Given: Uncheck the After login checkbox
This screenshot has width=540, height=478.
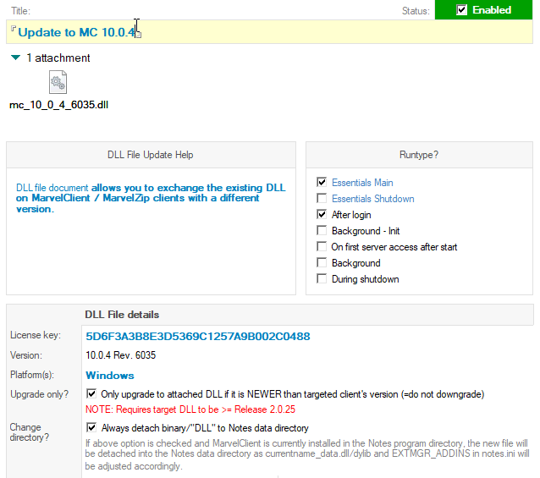Looking at the screenshot, I should tap(322, 214).
